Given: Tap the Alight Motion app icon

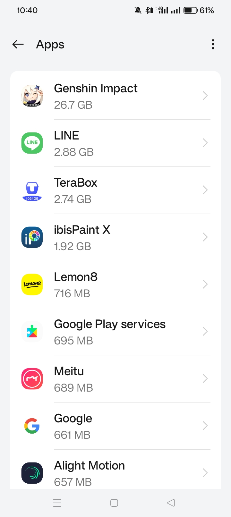Looking at the screenshot, I should (32, 473).
